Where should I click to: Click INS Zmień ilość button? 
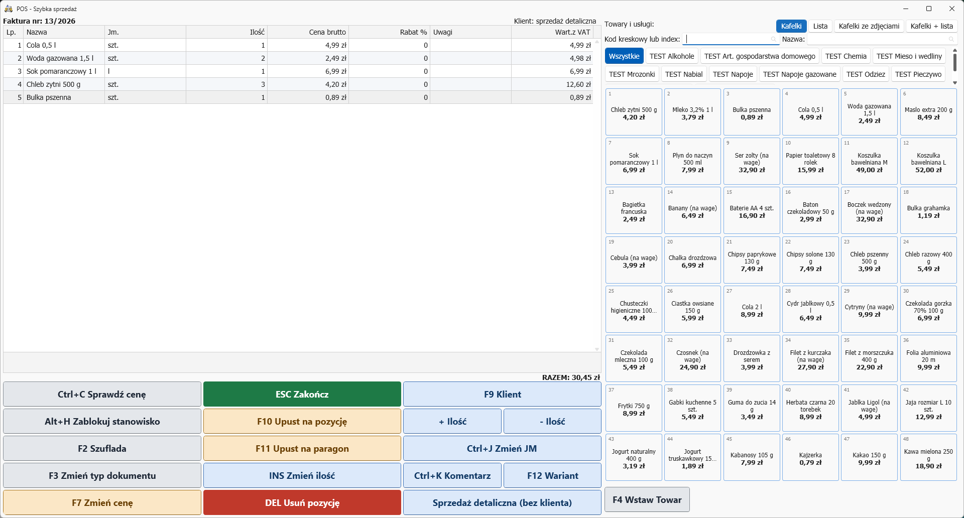(302, 475)
